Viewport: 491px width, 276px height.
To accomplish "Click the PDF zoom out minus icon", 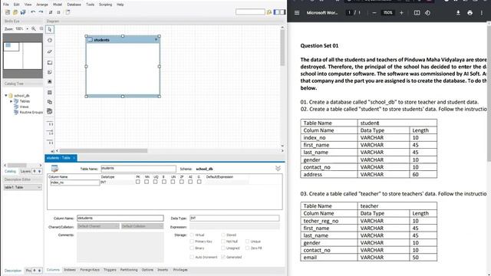I will click(374, 13).
